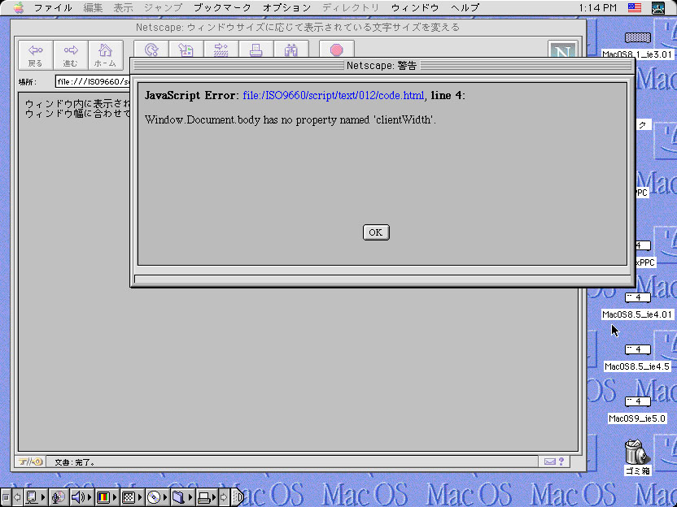
Task: Open the ウィンドウ menu
Action: click(415, 8)
